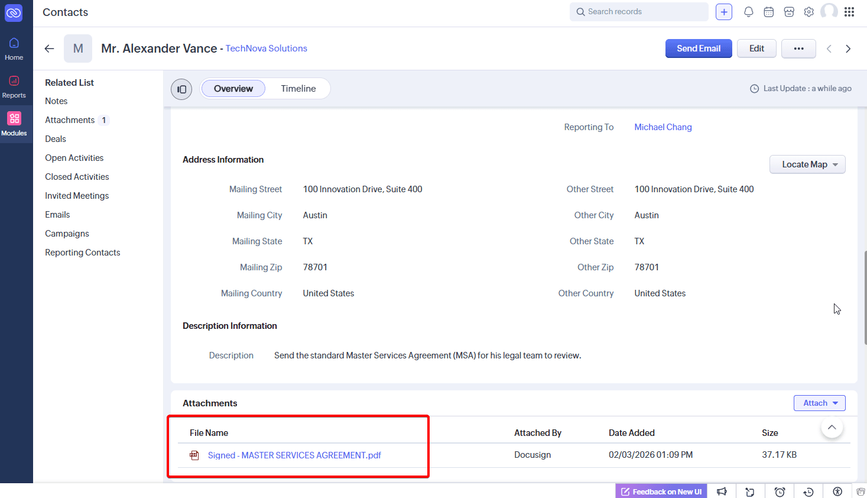Open the three-dots more actions menu
The width and height of the screenshot is (867, 498).
pyautogui.click(x=798, y=48)
